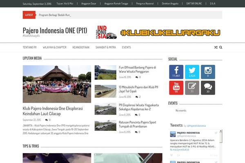Open Anggaran Rumah Tangga in top bar

click(x=116, y=3)
